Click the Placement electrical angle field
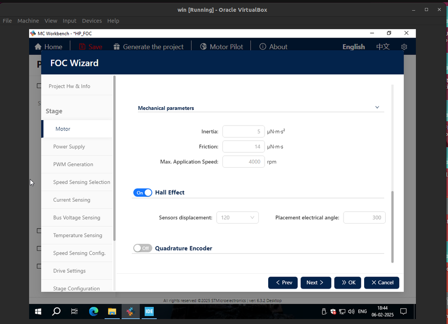Screen dimensions: 448x324 (364, 217)
